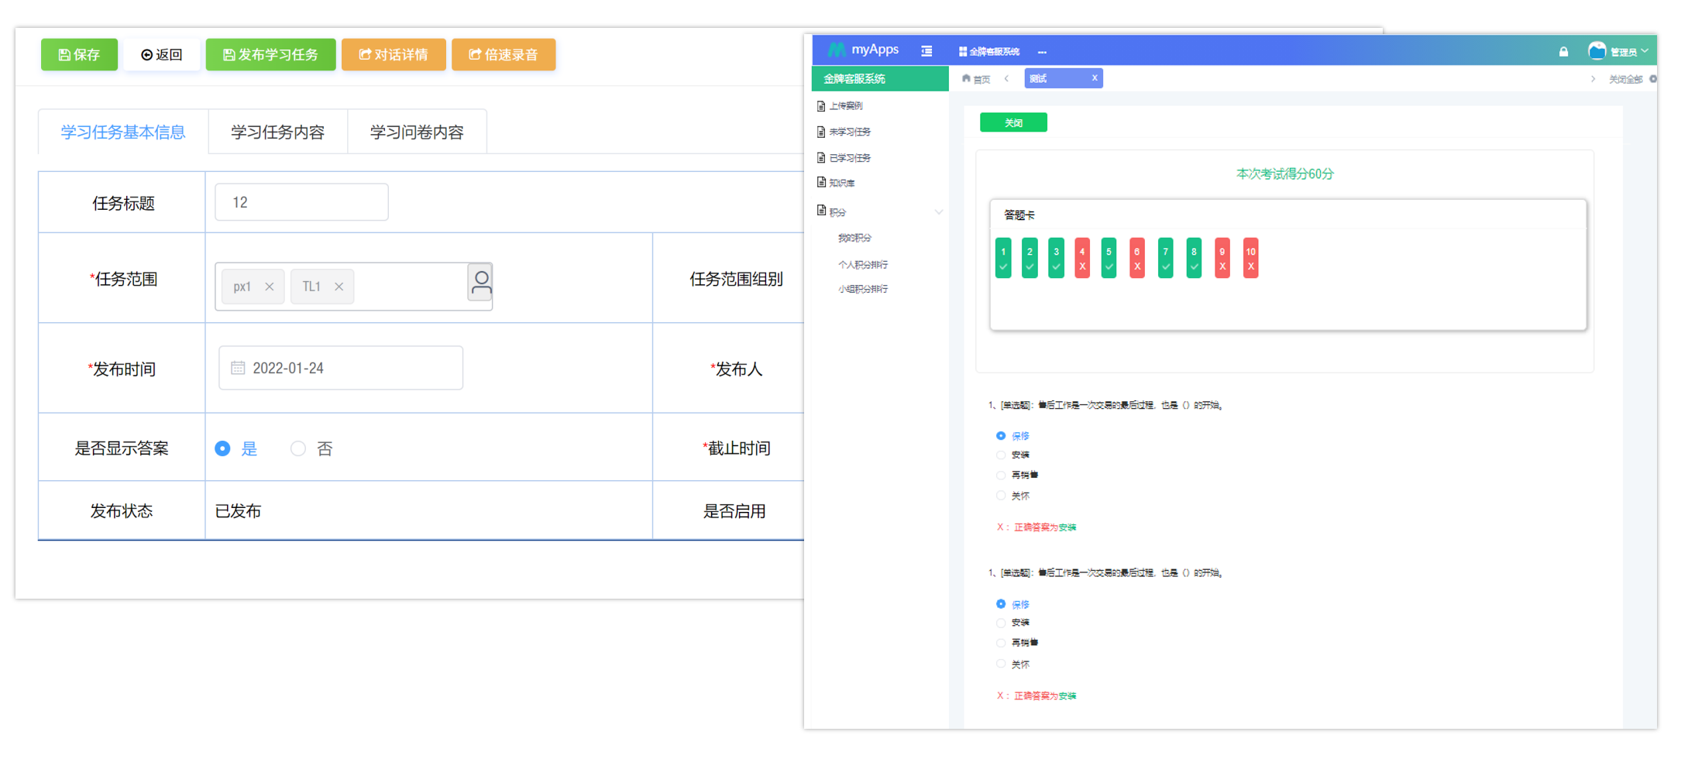Click the 本次考试得分60分 score text

pyautogui.click(x=1284, y=174)
